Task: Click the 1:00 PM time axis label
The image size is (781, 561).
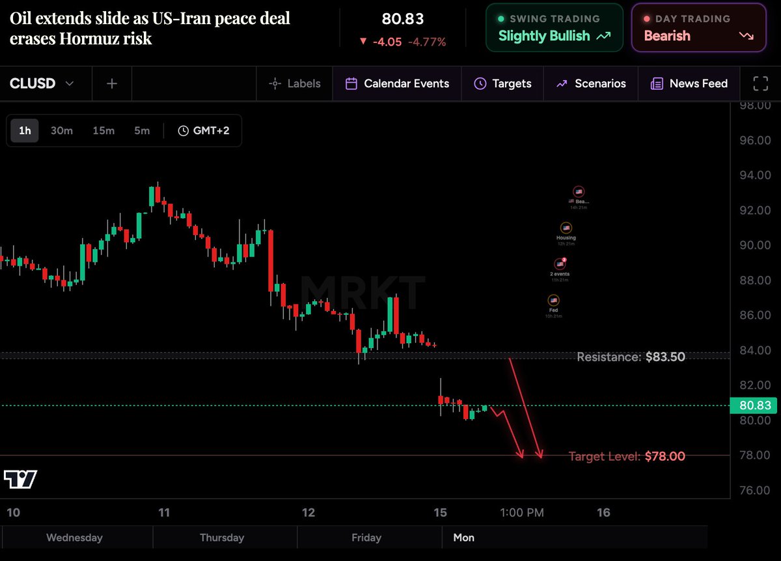Action: point(522,513)
